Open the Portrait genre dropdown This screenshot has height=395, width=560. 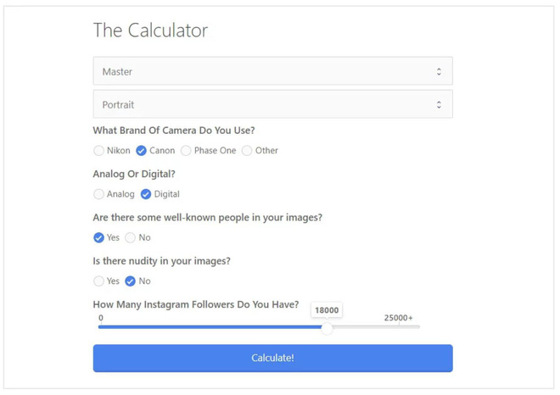(273, 104)
